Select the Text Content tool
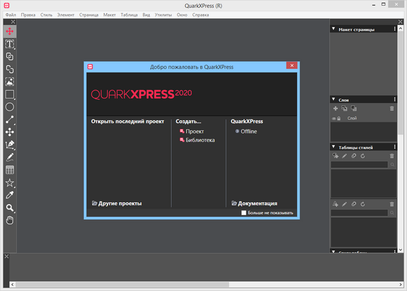The height and width of the screenshot is (291, 407). [x=10, y=44]
